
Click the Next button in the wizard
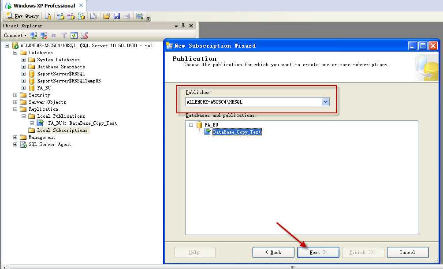pos(318,252)
